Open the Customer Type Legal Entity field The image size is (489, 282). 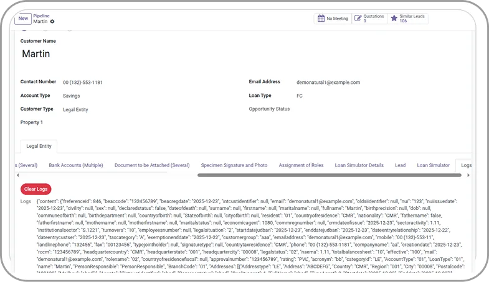75,110
